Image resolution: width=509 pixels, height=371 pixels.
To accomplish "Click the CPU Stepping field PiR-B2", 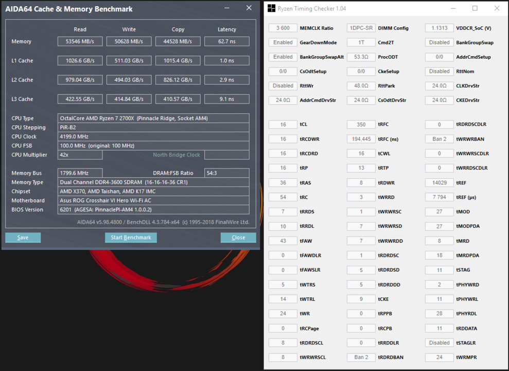I will pos(153,127).
